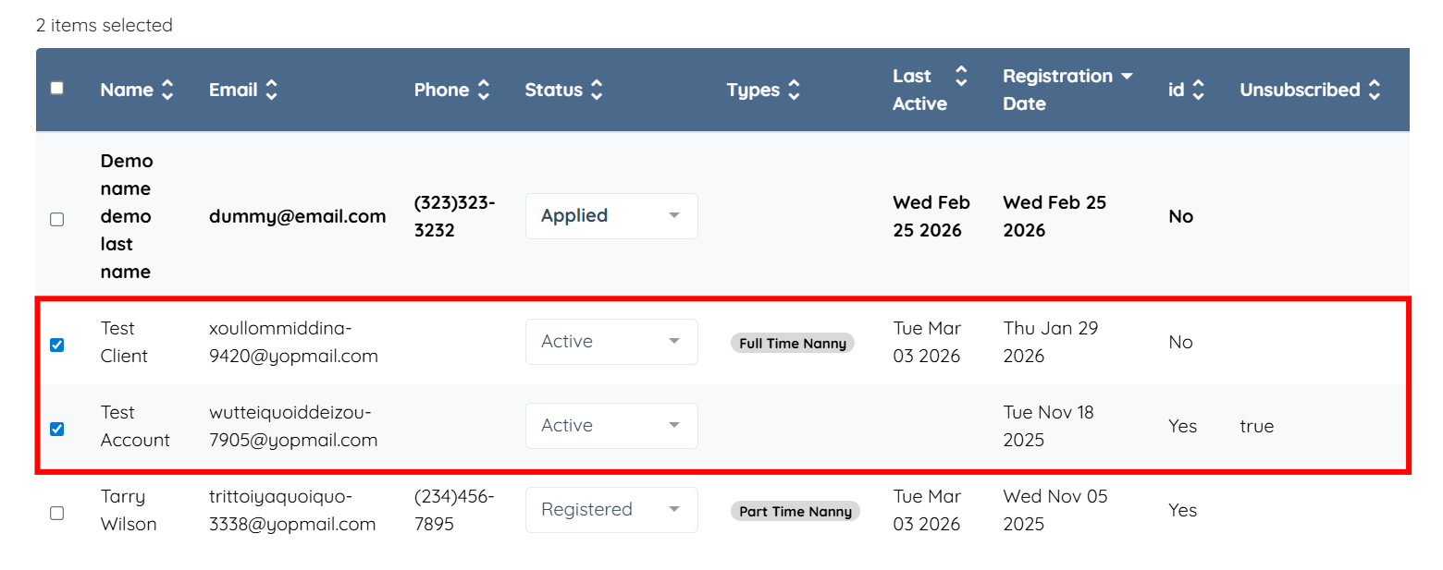Click the Unsubscribed column sort icon
This screenshot has height=570, width=1443.
coord(1375,90)
